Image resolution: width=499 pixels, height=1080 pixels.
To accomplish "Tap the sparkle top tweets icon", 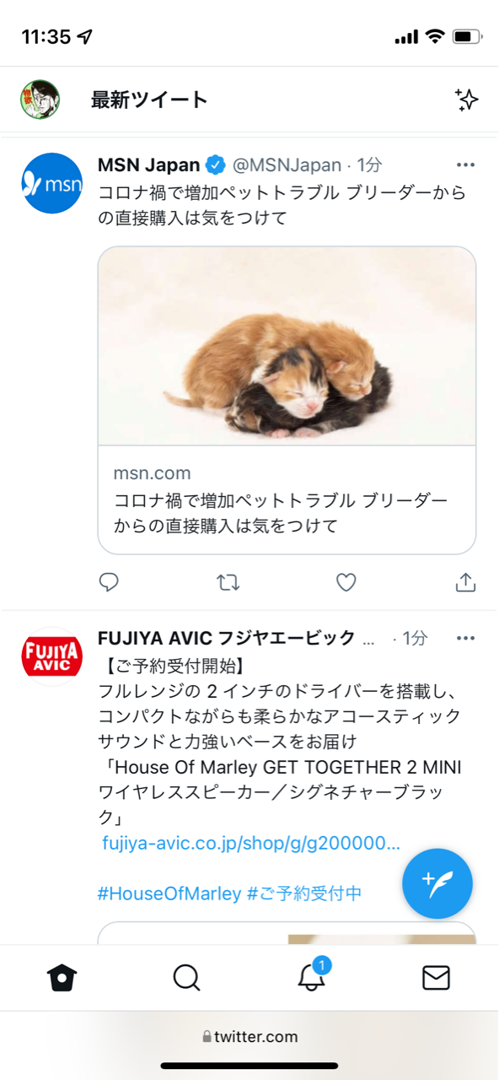I will coord(466,100).
